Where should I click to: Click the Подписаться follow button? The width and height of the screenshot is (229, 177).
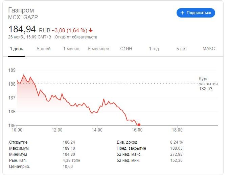(196, 13)
